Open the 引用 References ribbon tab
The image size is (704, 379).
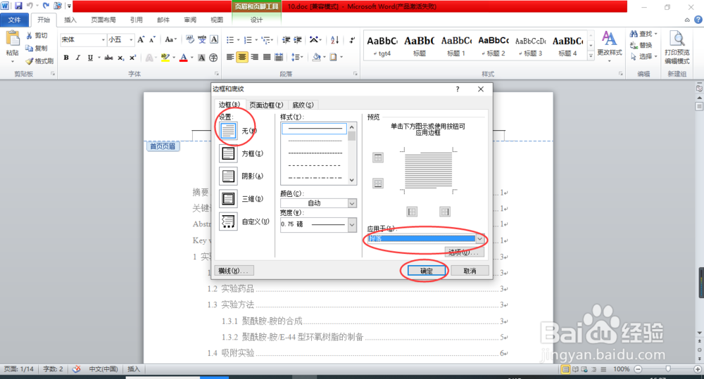point(137,20)
